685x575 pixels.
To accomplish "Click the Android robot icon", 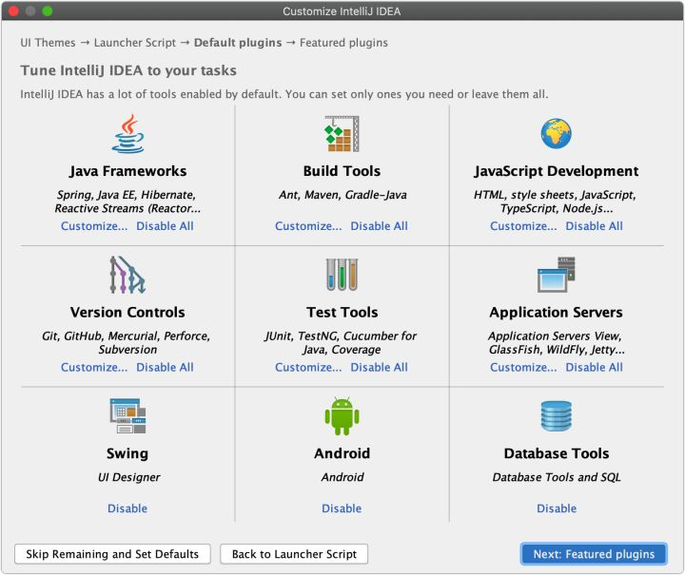I will pos(342,416).
